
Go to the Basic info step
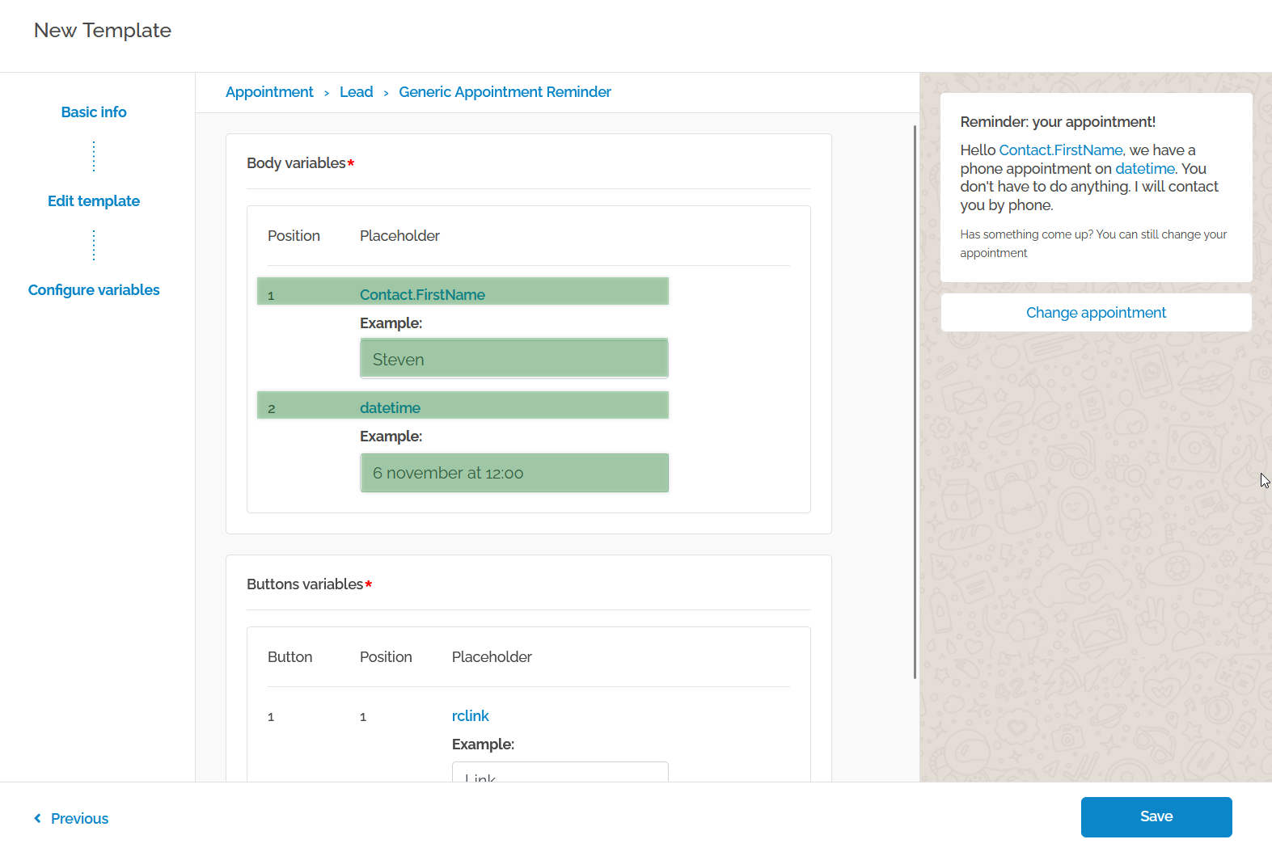coord(94,112)
